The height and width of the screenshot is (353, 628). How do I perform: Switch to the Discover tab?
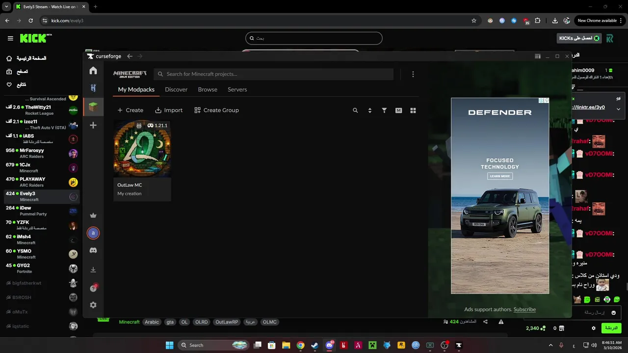176,90
